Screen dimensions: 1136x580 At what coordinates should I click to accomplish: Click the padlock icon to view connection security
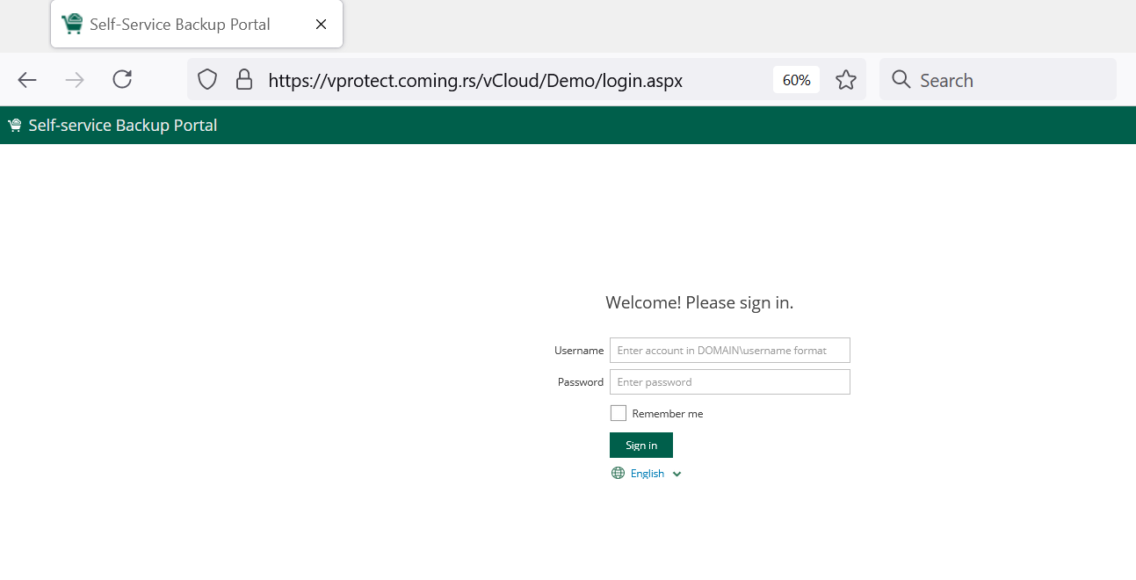coord(243,79)
